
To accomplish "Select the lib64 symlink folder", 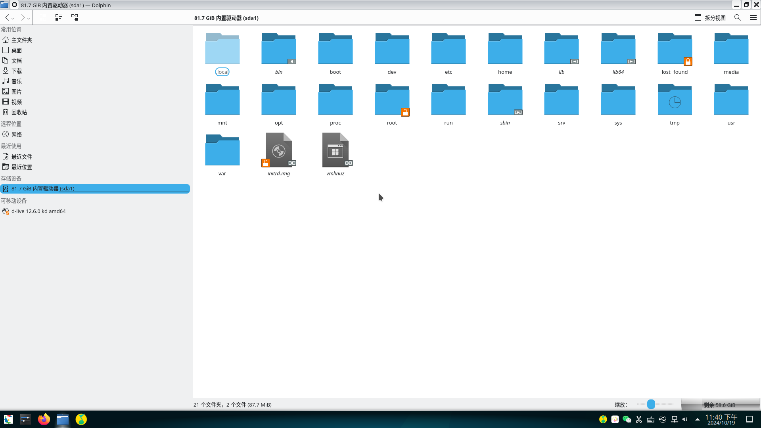I will [618, 49].
